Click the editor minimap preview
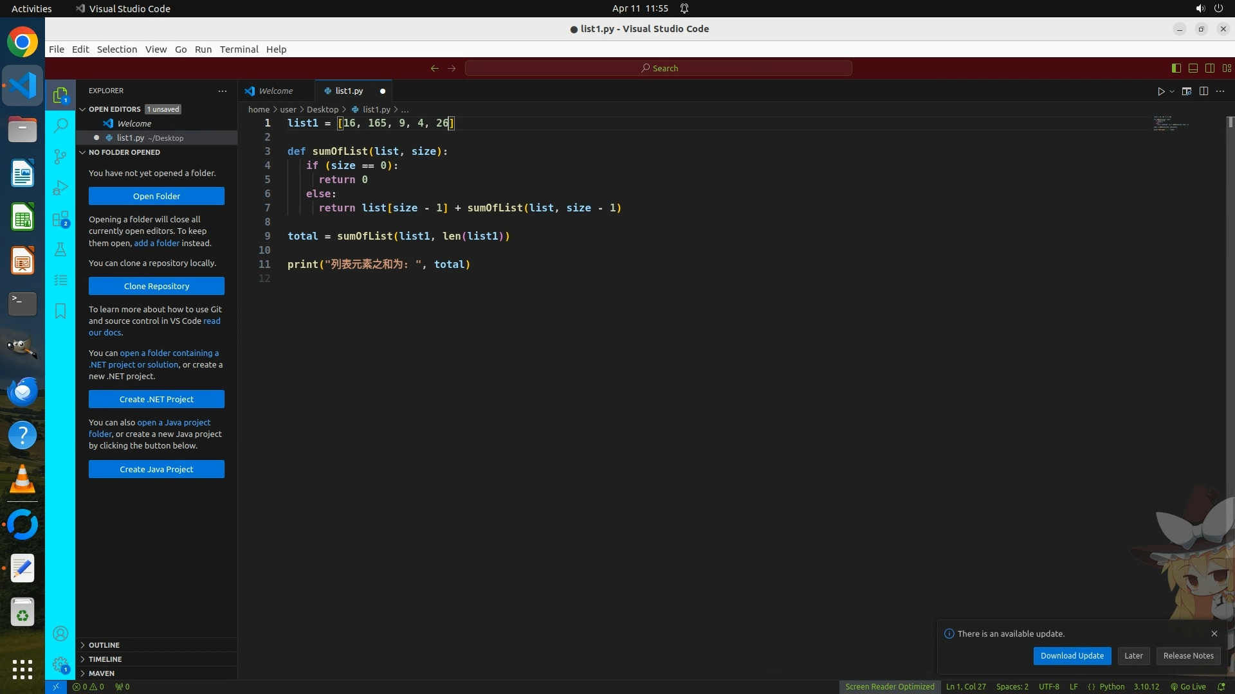 tap(1171, 124)
